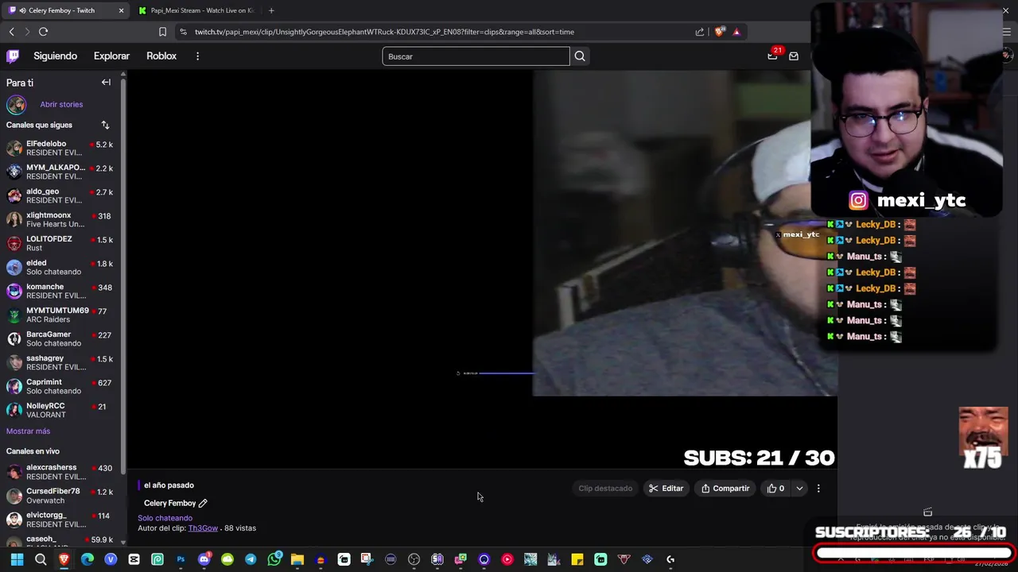Click the Clip destacado button
The image size is (1018, 572).
[x=605, y=489]
